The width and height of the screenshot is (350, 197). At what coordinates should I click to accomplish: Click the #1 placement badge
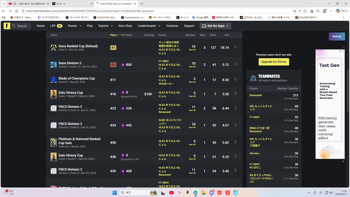pos(113,48)
